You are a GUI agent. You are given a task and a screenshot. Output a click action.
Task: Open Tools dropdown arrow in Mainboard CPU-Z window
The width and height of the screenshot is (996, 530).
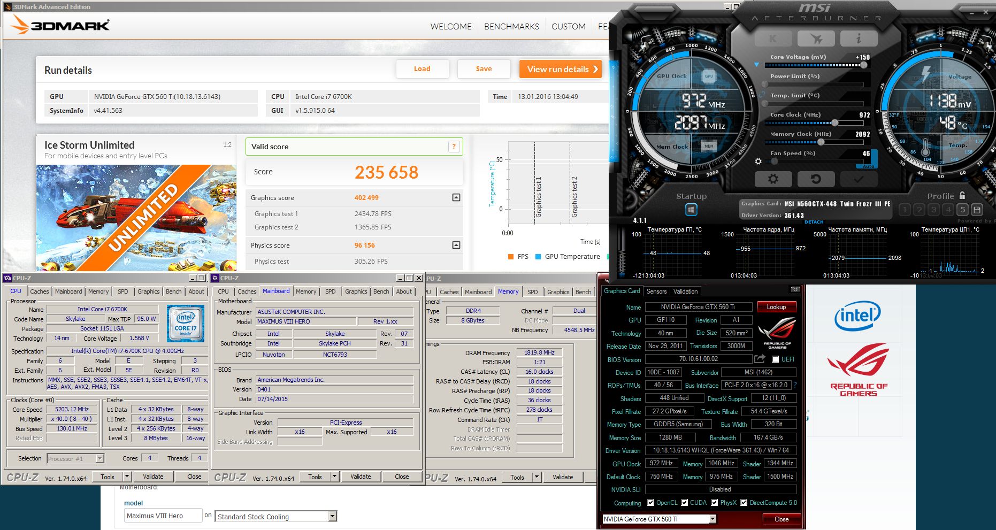coord(334,477)
